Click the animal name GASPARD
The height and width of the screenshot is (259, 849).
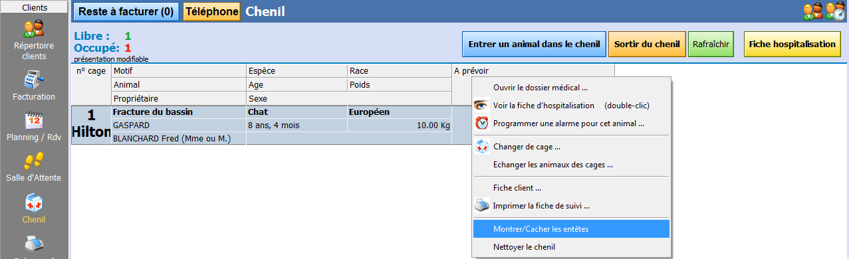179,125
